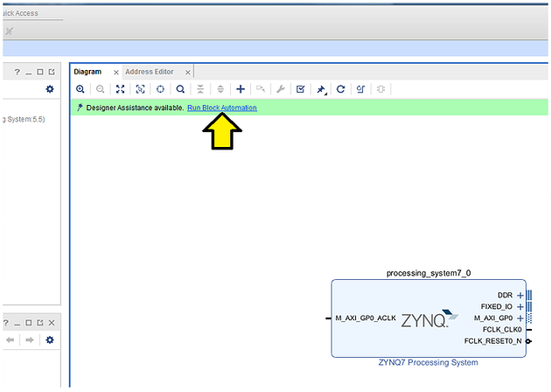Click the Run Block Automation link

[222, 108]
